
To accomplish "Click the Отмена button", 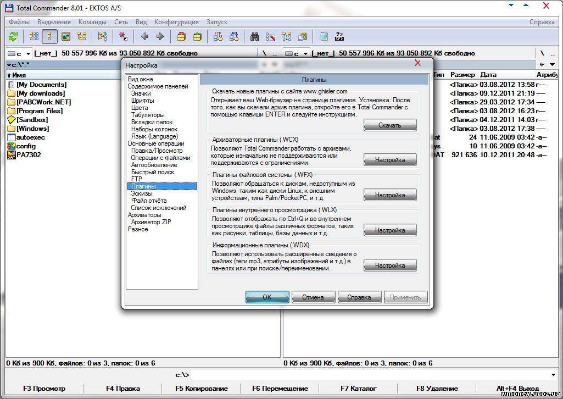I will (x=313, y=297).
